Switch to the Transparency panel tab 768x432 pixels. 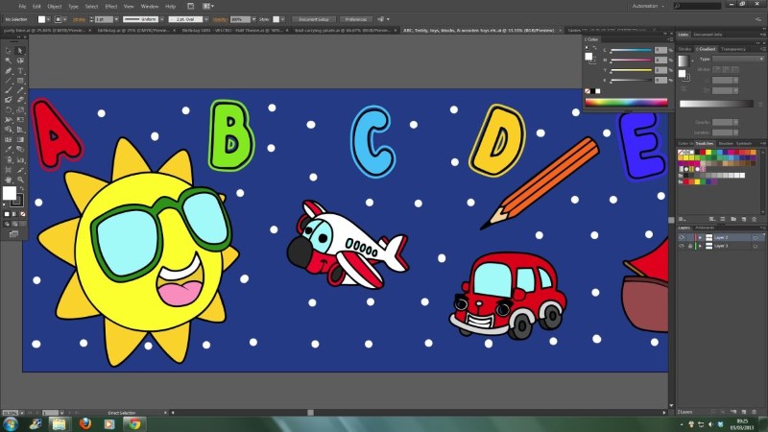(x=733, y=49)
